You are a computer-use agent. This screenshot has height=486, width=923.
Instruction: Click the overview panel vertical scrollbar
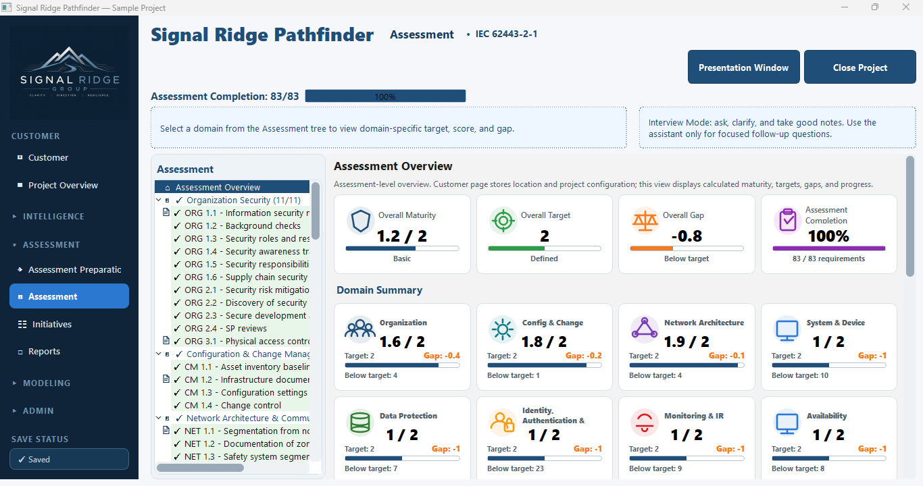pyautogui.click(x=910, y=216)
